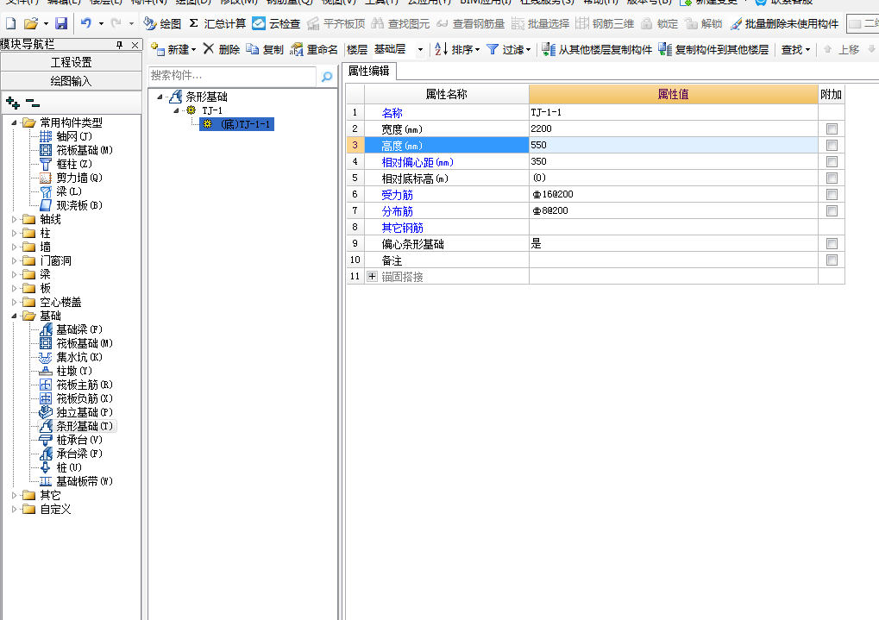
Task: Click the collapse-all minus icon in navigator
Action: pyautogui.click(x=33, y=103)
